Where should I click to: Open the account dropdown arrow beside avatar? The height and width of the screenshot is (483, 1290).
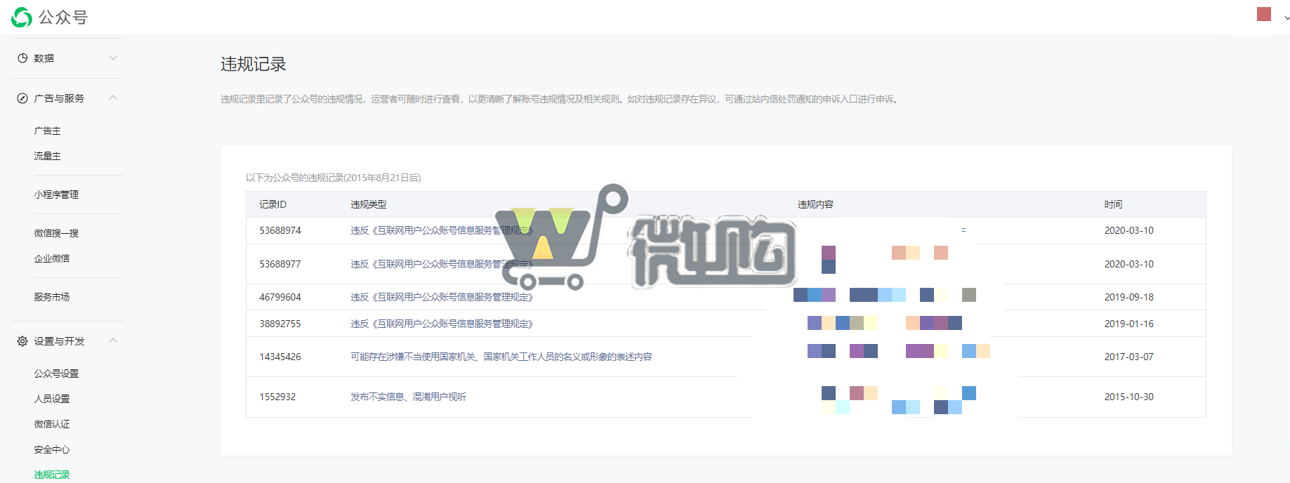tap(1286, 18)
